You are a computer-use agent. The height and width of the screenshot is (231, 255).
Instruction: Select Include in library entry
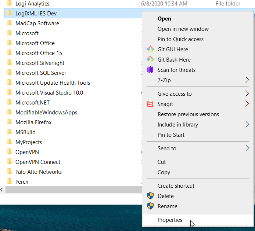tap(198, 125)
